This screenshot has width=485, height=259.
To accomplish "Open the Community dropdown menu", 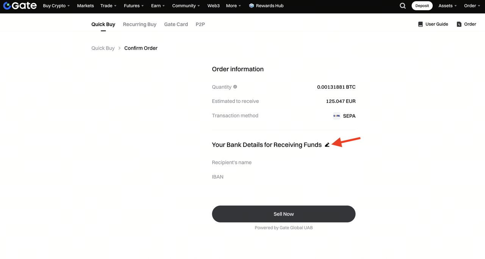I will [x=186, y=6].
